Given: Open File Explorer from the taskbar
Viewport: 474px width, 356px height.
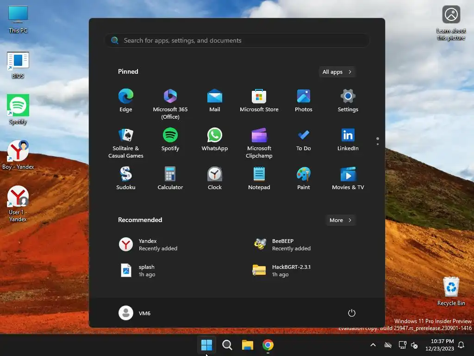Looking at the screenshot, I should pos(248,345).
